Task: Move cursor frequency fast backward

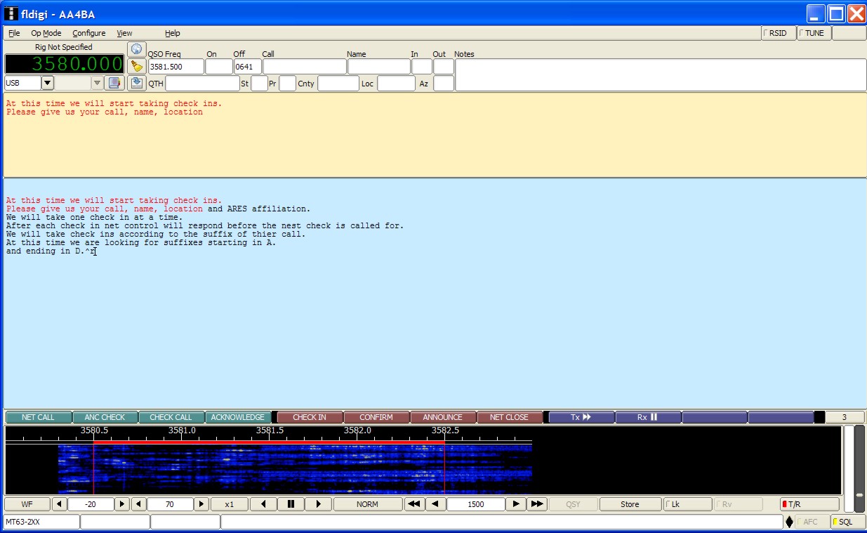Action: tap(414, 504)
